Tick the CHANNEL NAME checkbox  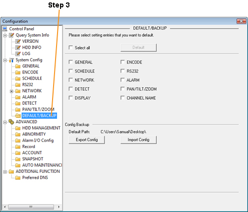123,98
